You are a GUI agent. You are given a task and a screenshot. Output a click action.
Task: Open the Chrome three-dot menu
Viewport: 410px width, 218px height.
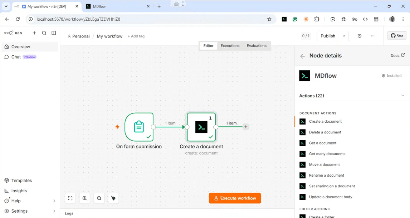click(403, 19)
